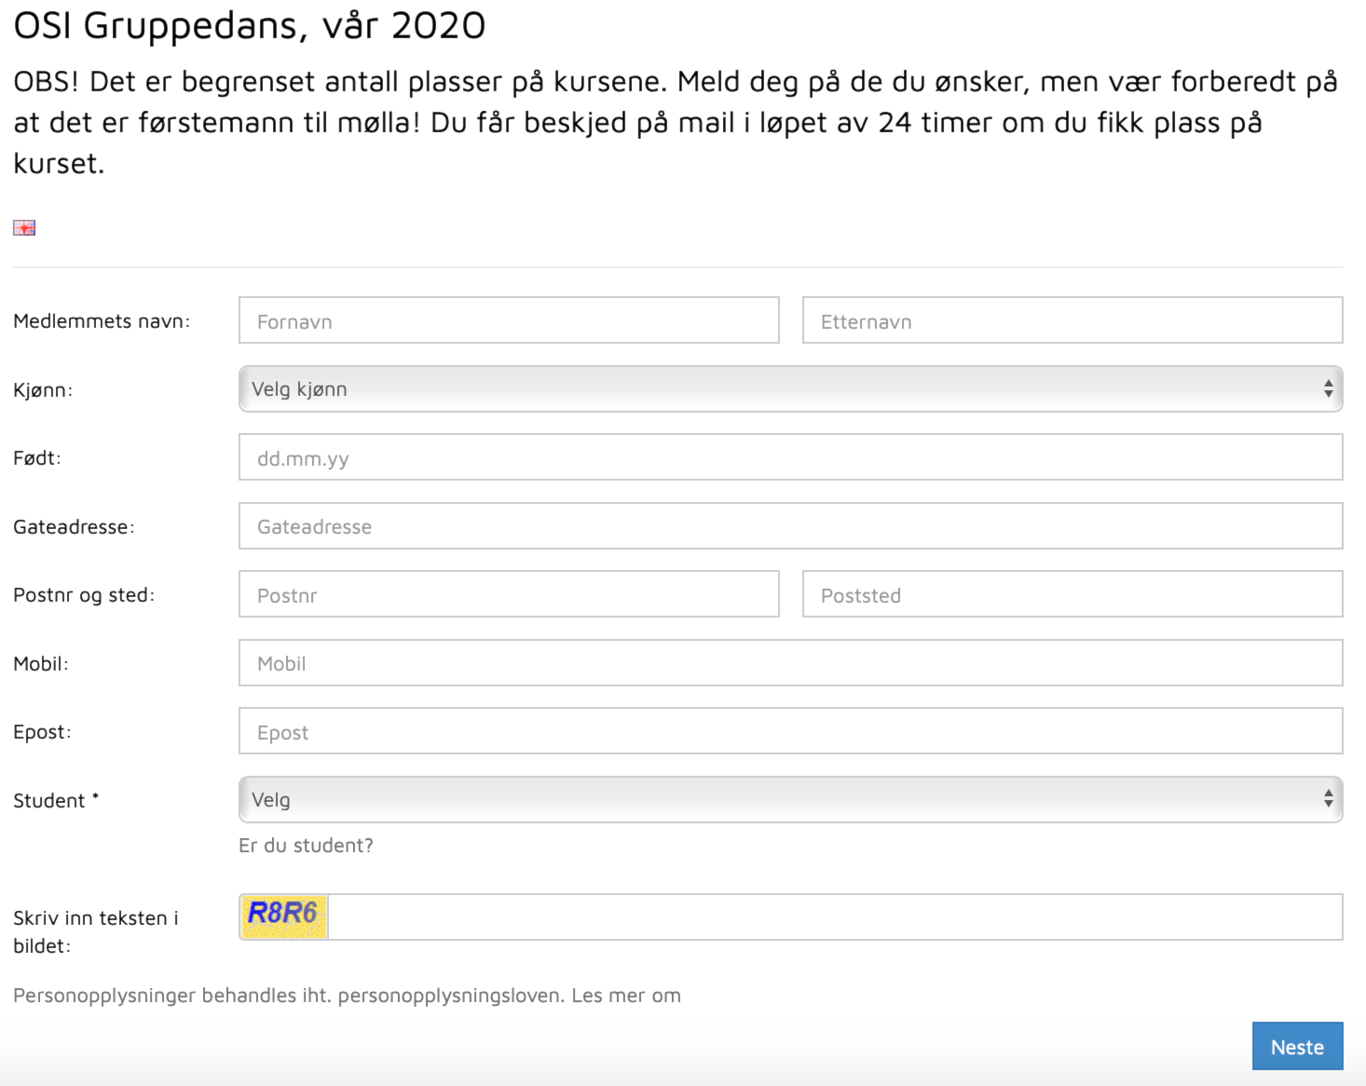The height and width of the screenshot is (1086, 1366).
Task: Click the 'Mobil:' label
Action: [x=41, y=664]
